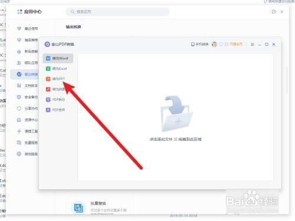Click the 应用中心 grid logo icon

click(x=19, y=12)
